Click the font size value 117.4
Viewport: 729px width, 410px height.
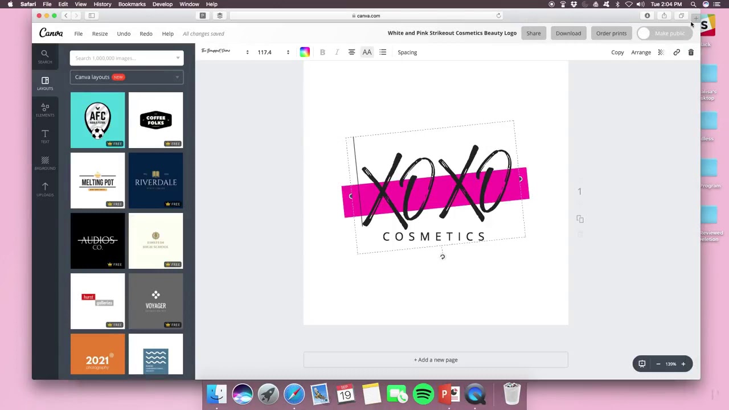tap(264, 52)
